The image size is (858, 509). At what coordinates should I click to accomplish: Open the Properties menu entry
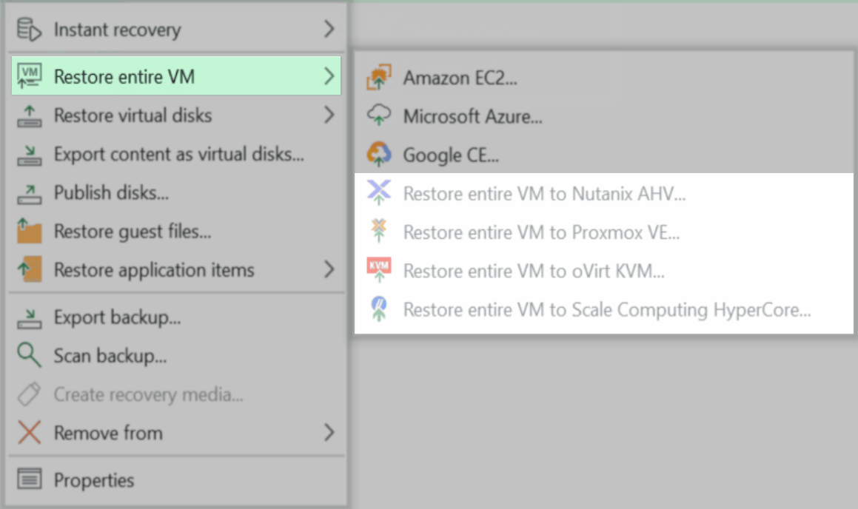tap(93, 479)
